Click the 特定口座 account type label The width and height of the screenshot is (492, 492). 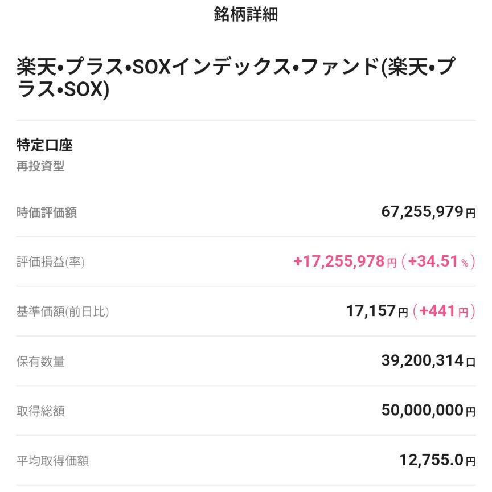(44, 145)
